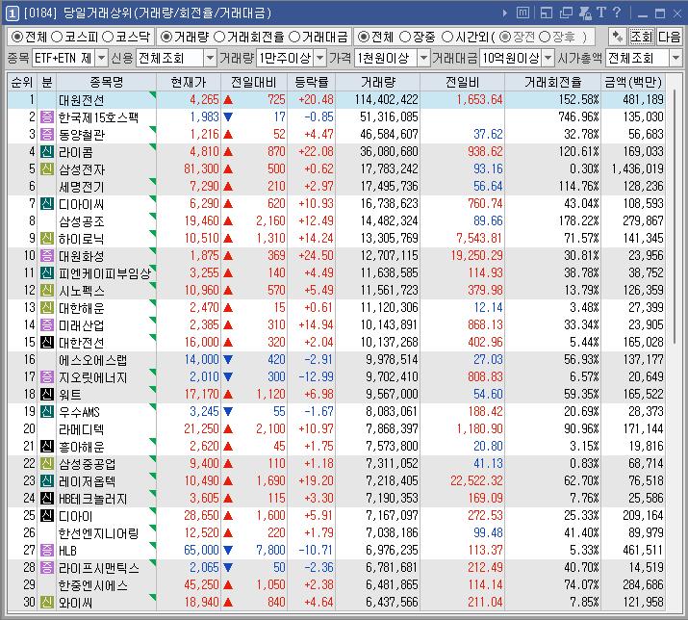Click the 증 badge beside HLB
This screenshot has height=620, width=688.
coord(47,550)
